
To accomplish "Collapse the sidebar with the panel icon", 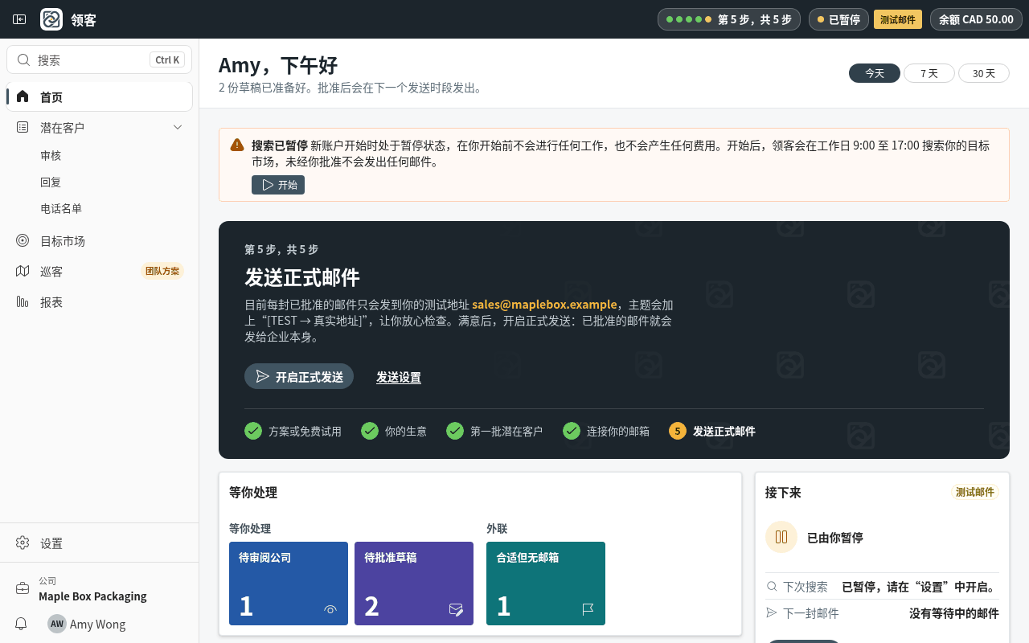I will 19,19.
